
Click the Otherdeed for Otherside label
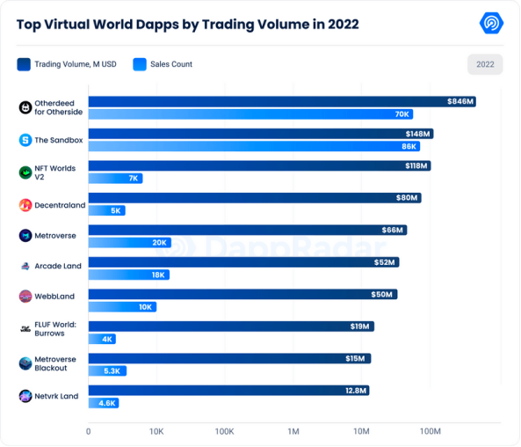tap(59, 107)
